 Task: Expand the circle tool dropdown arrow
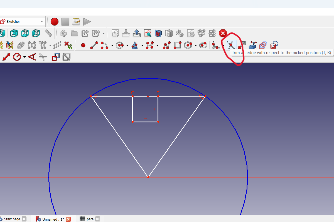(x=127, y=45)
